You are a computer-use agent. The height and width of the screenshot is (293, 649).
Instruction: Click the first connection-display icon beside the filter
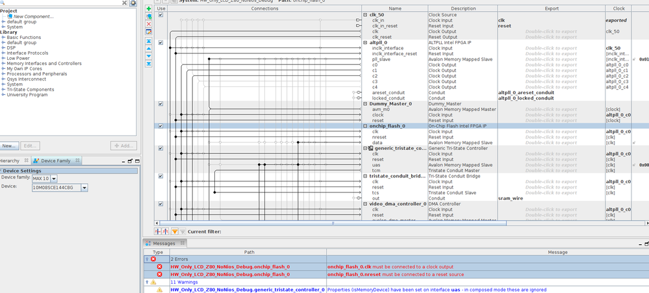tap(158, 232)
